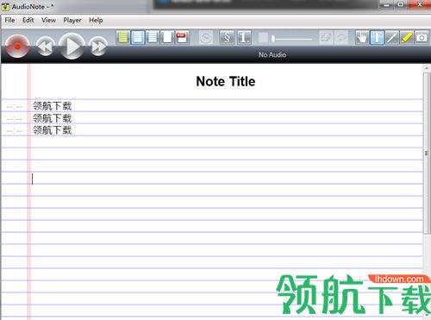Select the pen drawing tool
431x320 pixels.
[x=391, y=37]
